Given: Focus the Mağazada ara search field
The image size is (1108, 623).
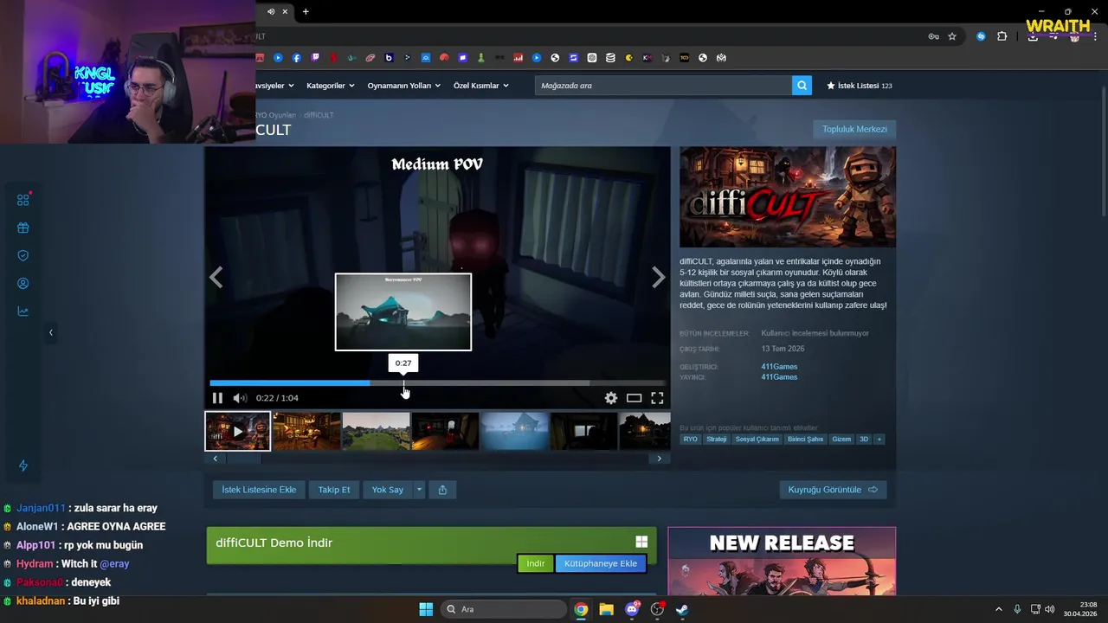Looking at the screenshot, I should pos(663,86).
